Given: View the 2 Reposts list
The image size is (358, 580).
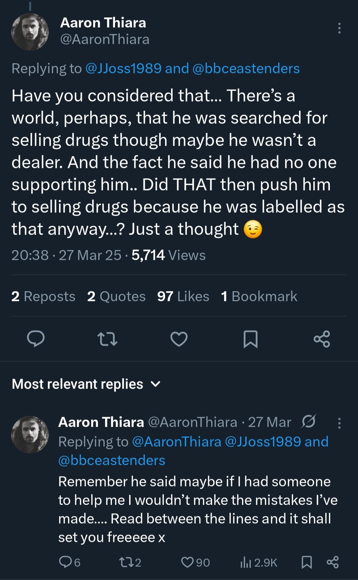Looking at the screenshot, I should (43, 296).
